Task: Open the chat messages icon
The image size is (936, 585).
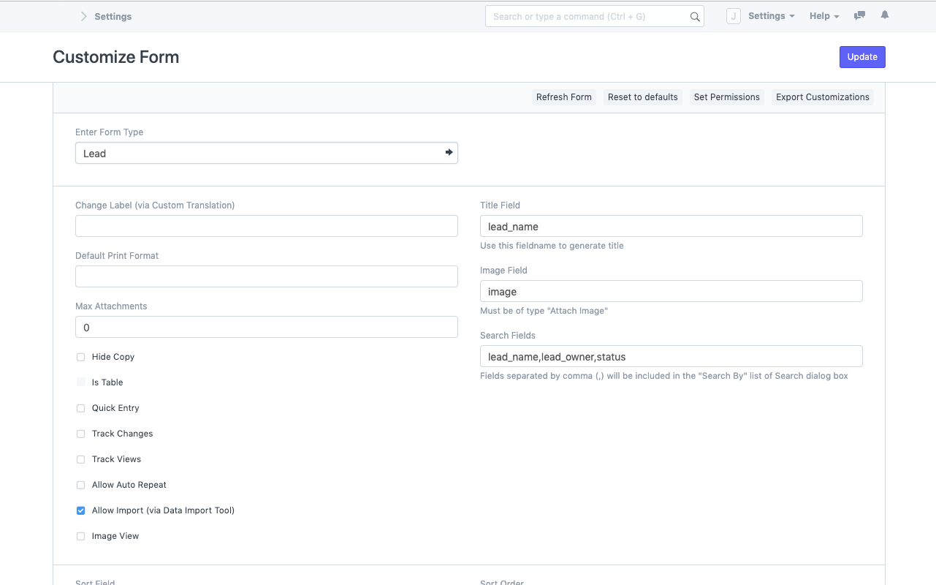Action: (x=859, y=15)
